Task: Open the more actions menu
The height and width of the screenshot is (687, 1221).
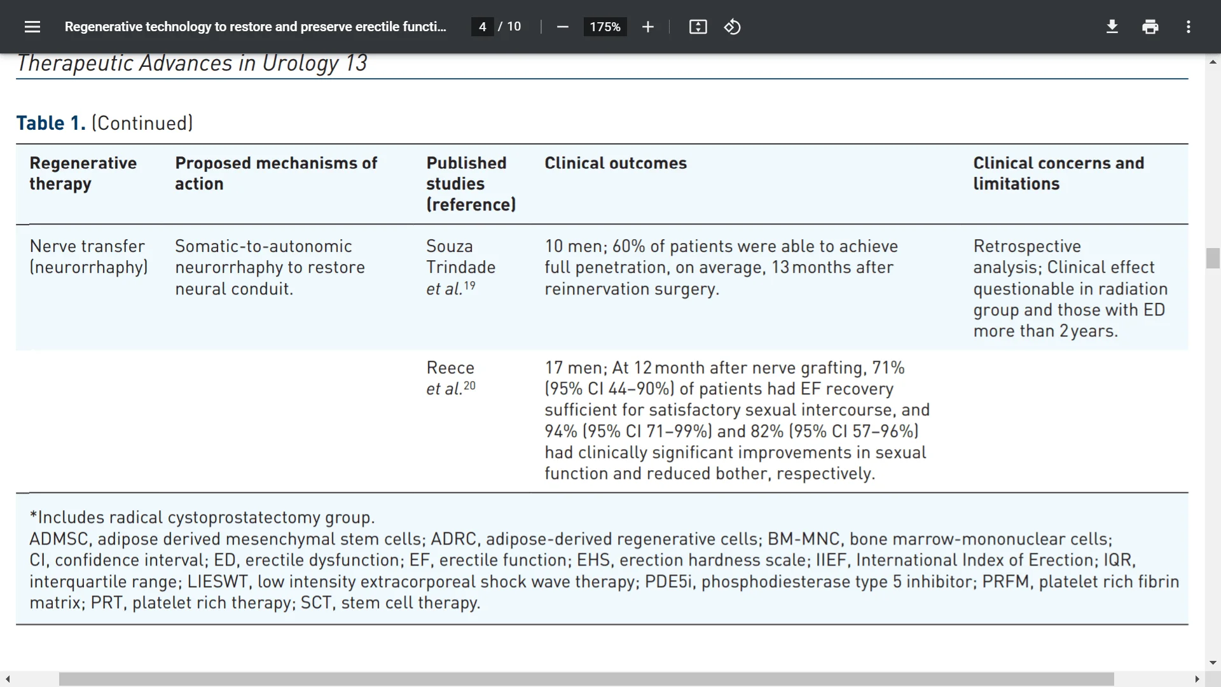Action: click(x=1188, y=27)
